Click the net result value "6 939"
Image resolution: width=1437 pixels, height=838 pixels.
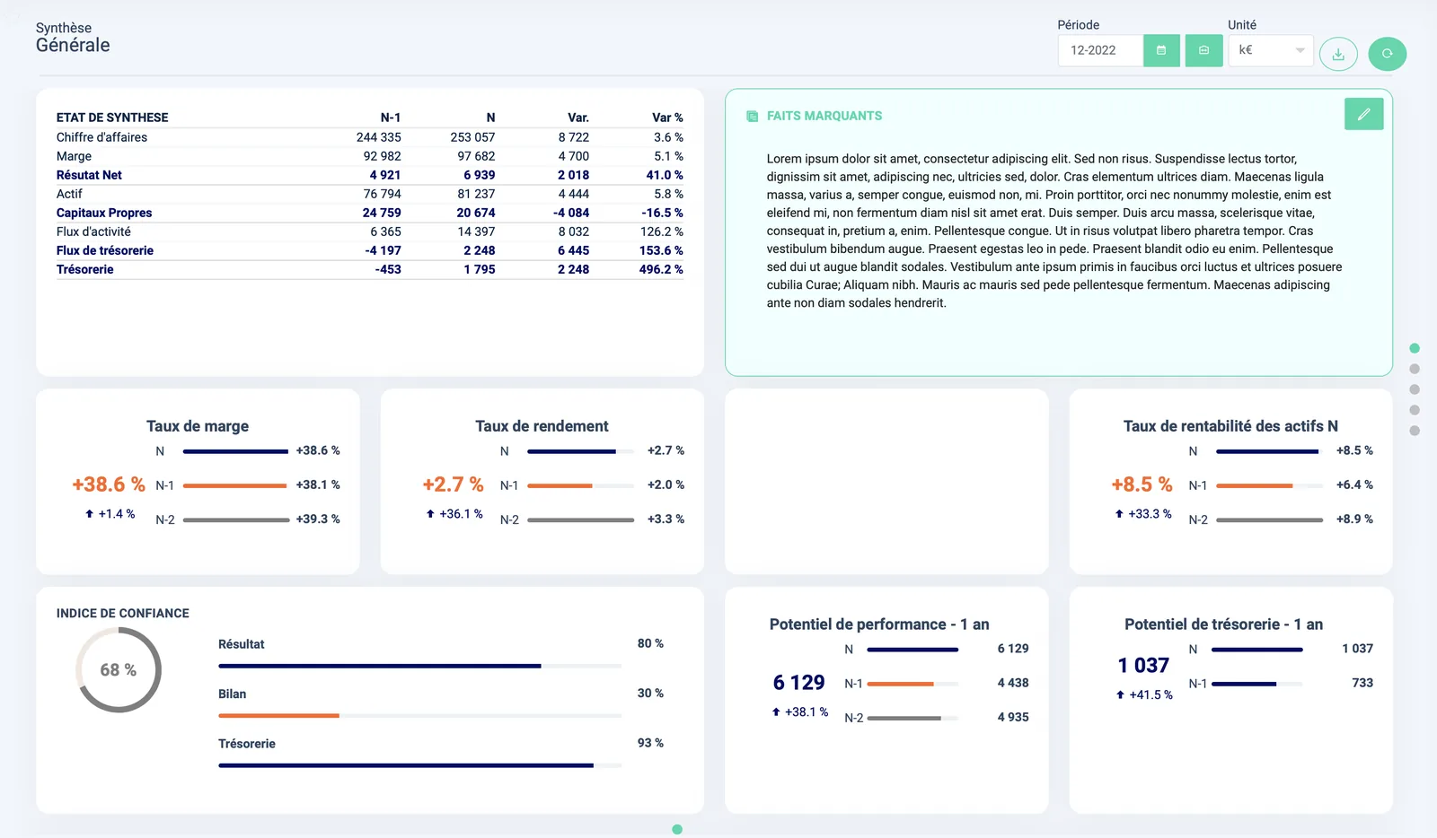tap(480, 175)
